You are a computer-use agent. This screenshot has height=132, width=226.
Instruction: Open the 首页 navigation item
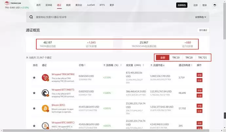[x=38, y=5]
